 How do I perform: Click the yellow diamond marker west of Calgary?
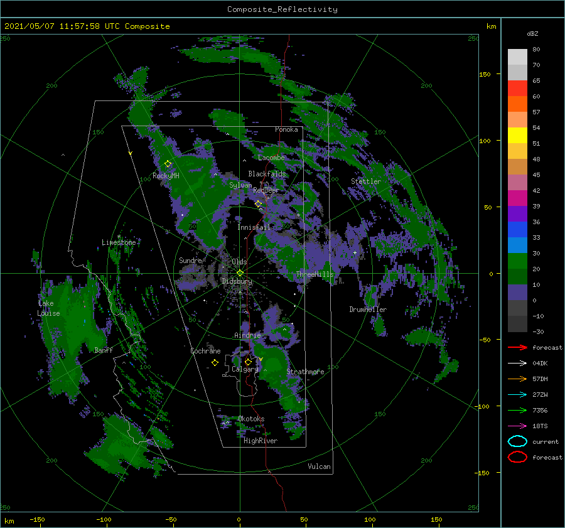pyautogui.click(x=215, y=363)
